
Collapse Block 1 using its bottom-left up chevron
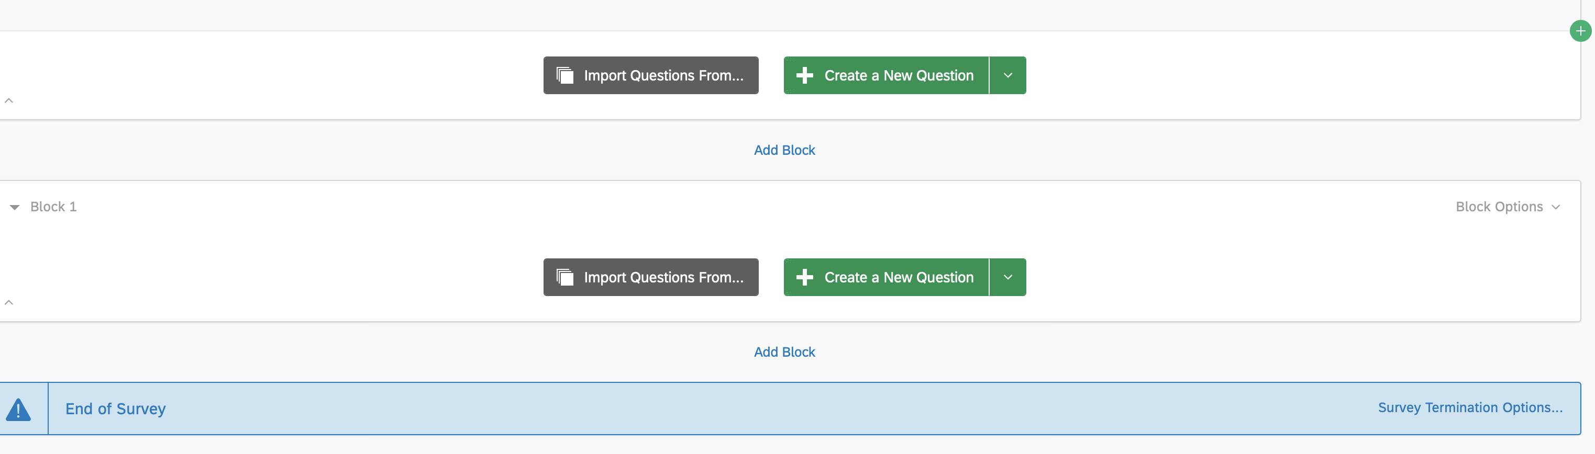tap(9, 302)
